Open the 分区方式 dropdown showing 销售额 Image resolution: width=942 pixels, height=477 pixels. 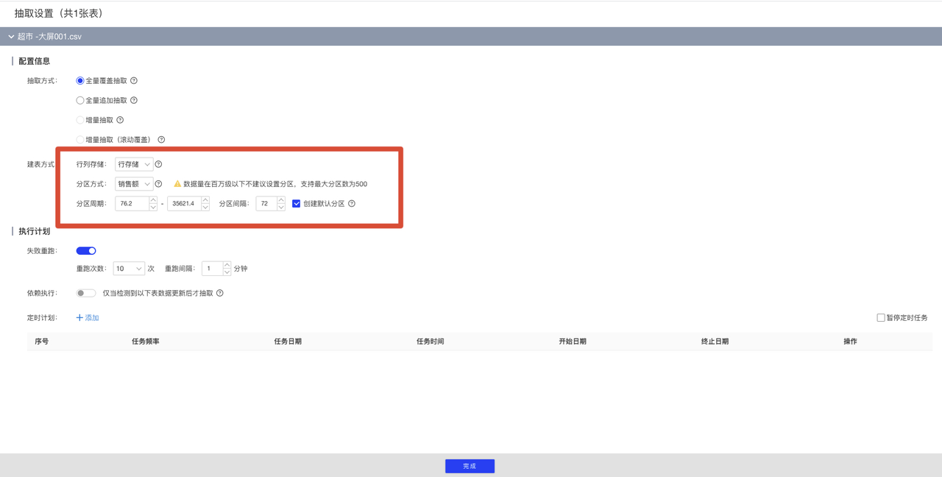(134, 184)
